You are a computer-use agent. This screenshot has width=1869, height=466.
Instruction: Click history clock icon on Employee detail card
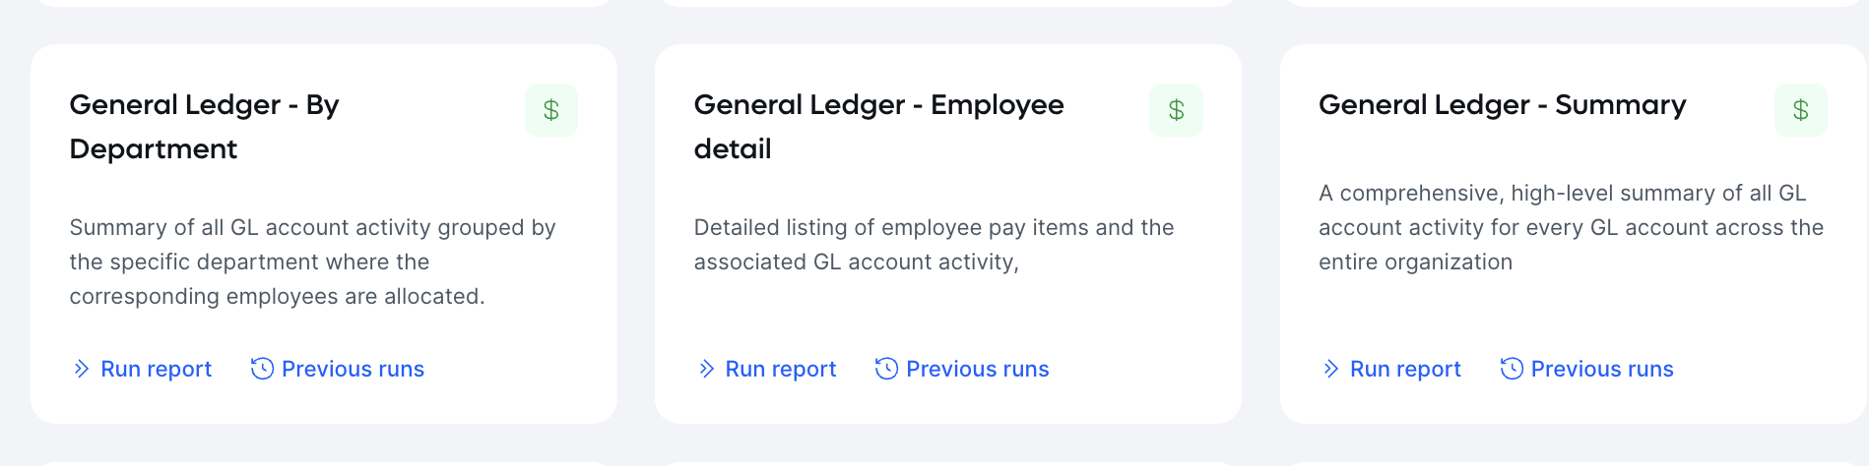tap(886, 369)
